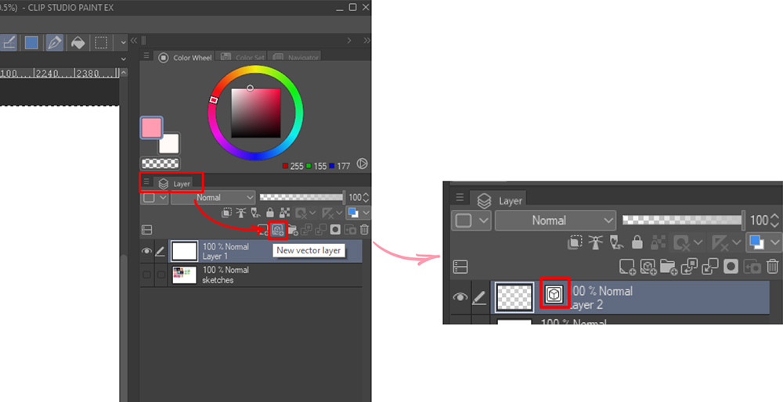
Task: Click New layer folder icon above Layer 2
Action: (669, 267)
